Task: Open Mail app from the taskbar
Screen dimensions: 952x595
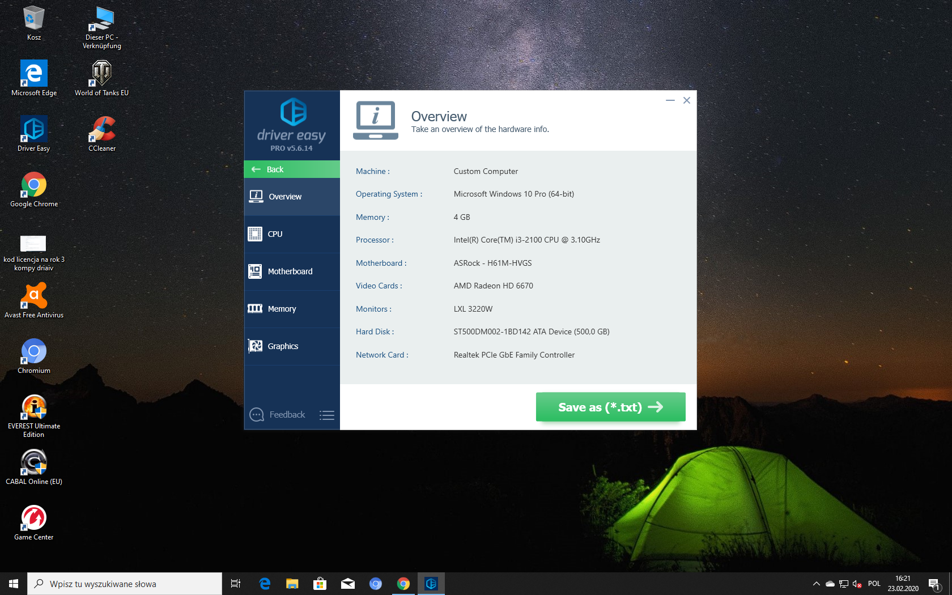Action: pos(348,584)
